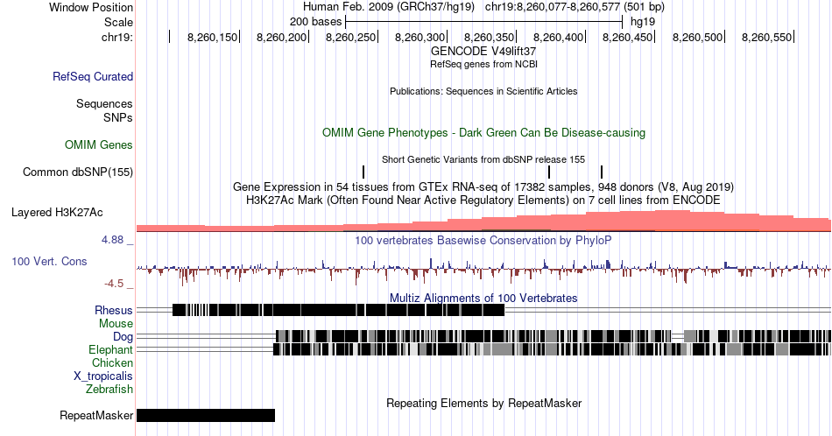Screen dimensions: 832x436
Task: Click the Layered H3K27Ac track label
Action: pyautogui.click(x=57, y=212)
